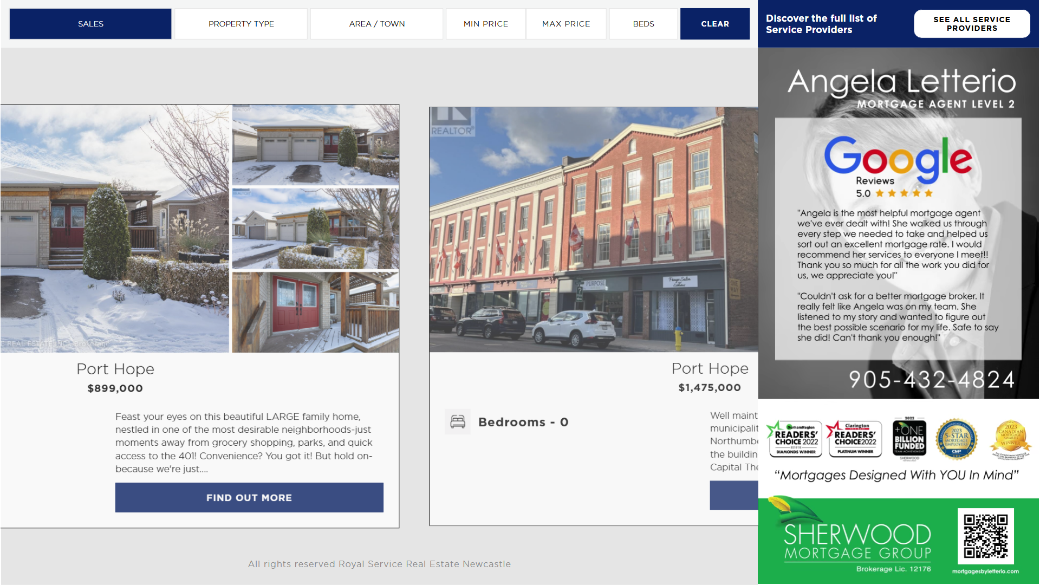Screen dimensions: 1040x585
Task: Click the Clarington Readers' Choice 2022 badge
Action: (854, 439)
